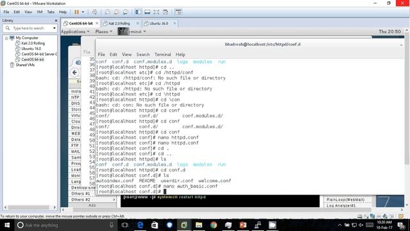Click the Others #2 sidebar entry

click(x=81, y=200)
